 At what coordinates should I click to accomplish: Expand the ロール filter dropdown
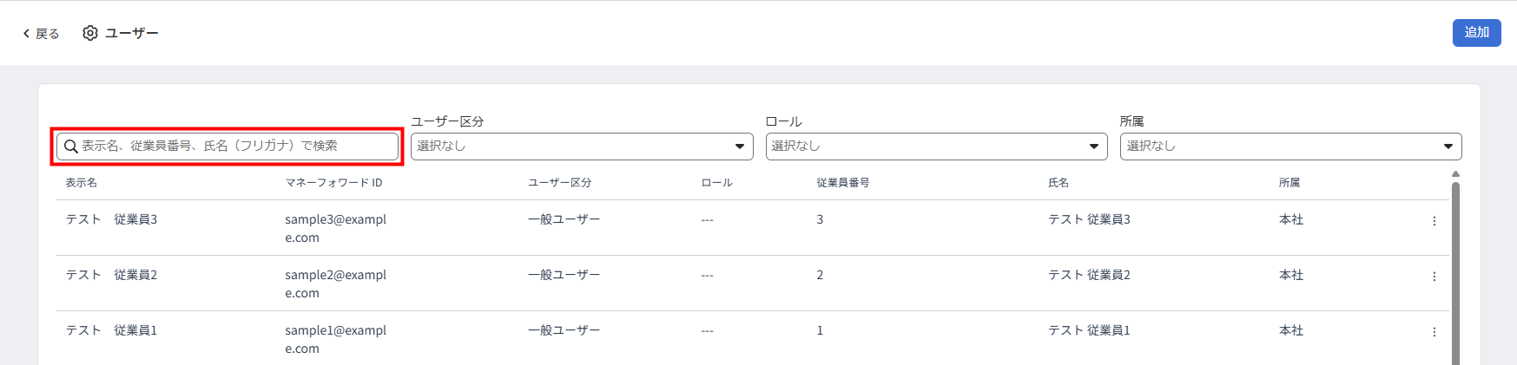tap(936, 147)
